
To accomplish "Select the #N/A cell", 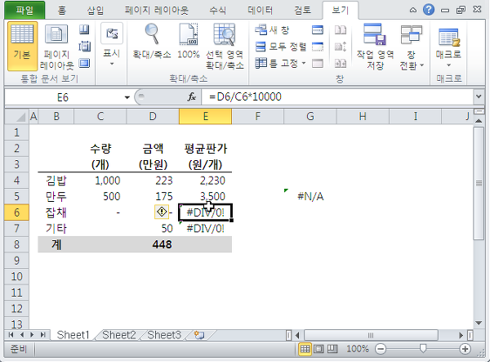I will click(310, 196).
